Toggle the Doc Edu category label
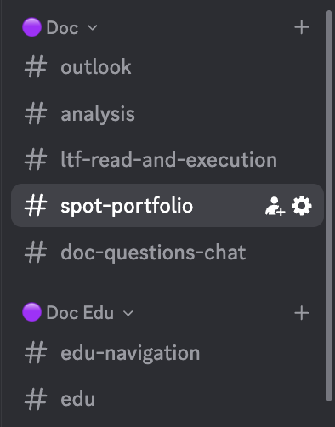 pyautogui.click(x=80, y=313)
